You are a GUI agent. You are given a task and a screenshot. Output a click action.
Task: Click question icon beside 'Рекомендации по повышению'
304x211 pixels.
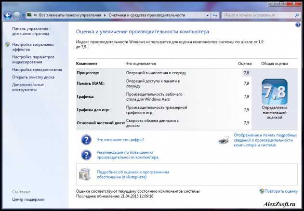(86, 155)
